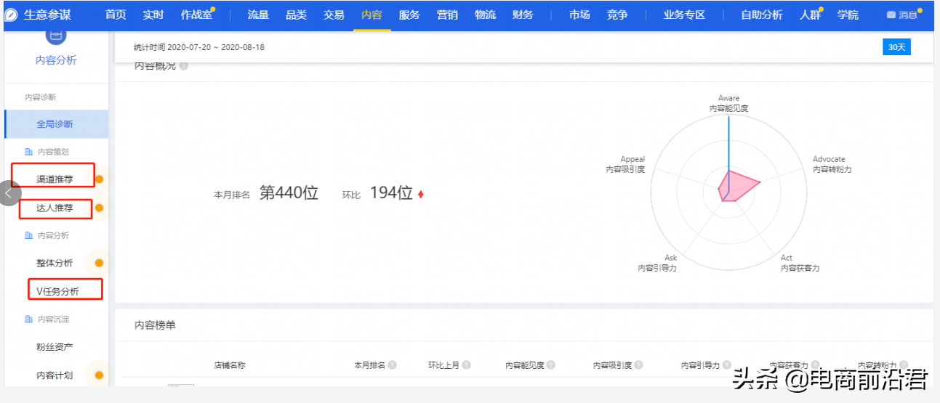This screenshot has height=403, width=940.
Task: Click help icon next to 内容引导力 column
Action: [x=728, y=365]
